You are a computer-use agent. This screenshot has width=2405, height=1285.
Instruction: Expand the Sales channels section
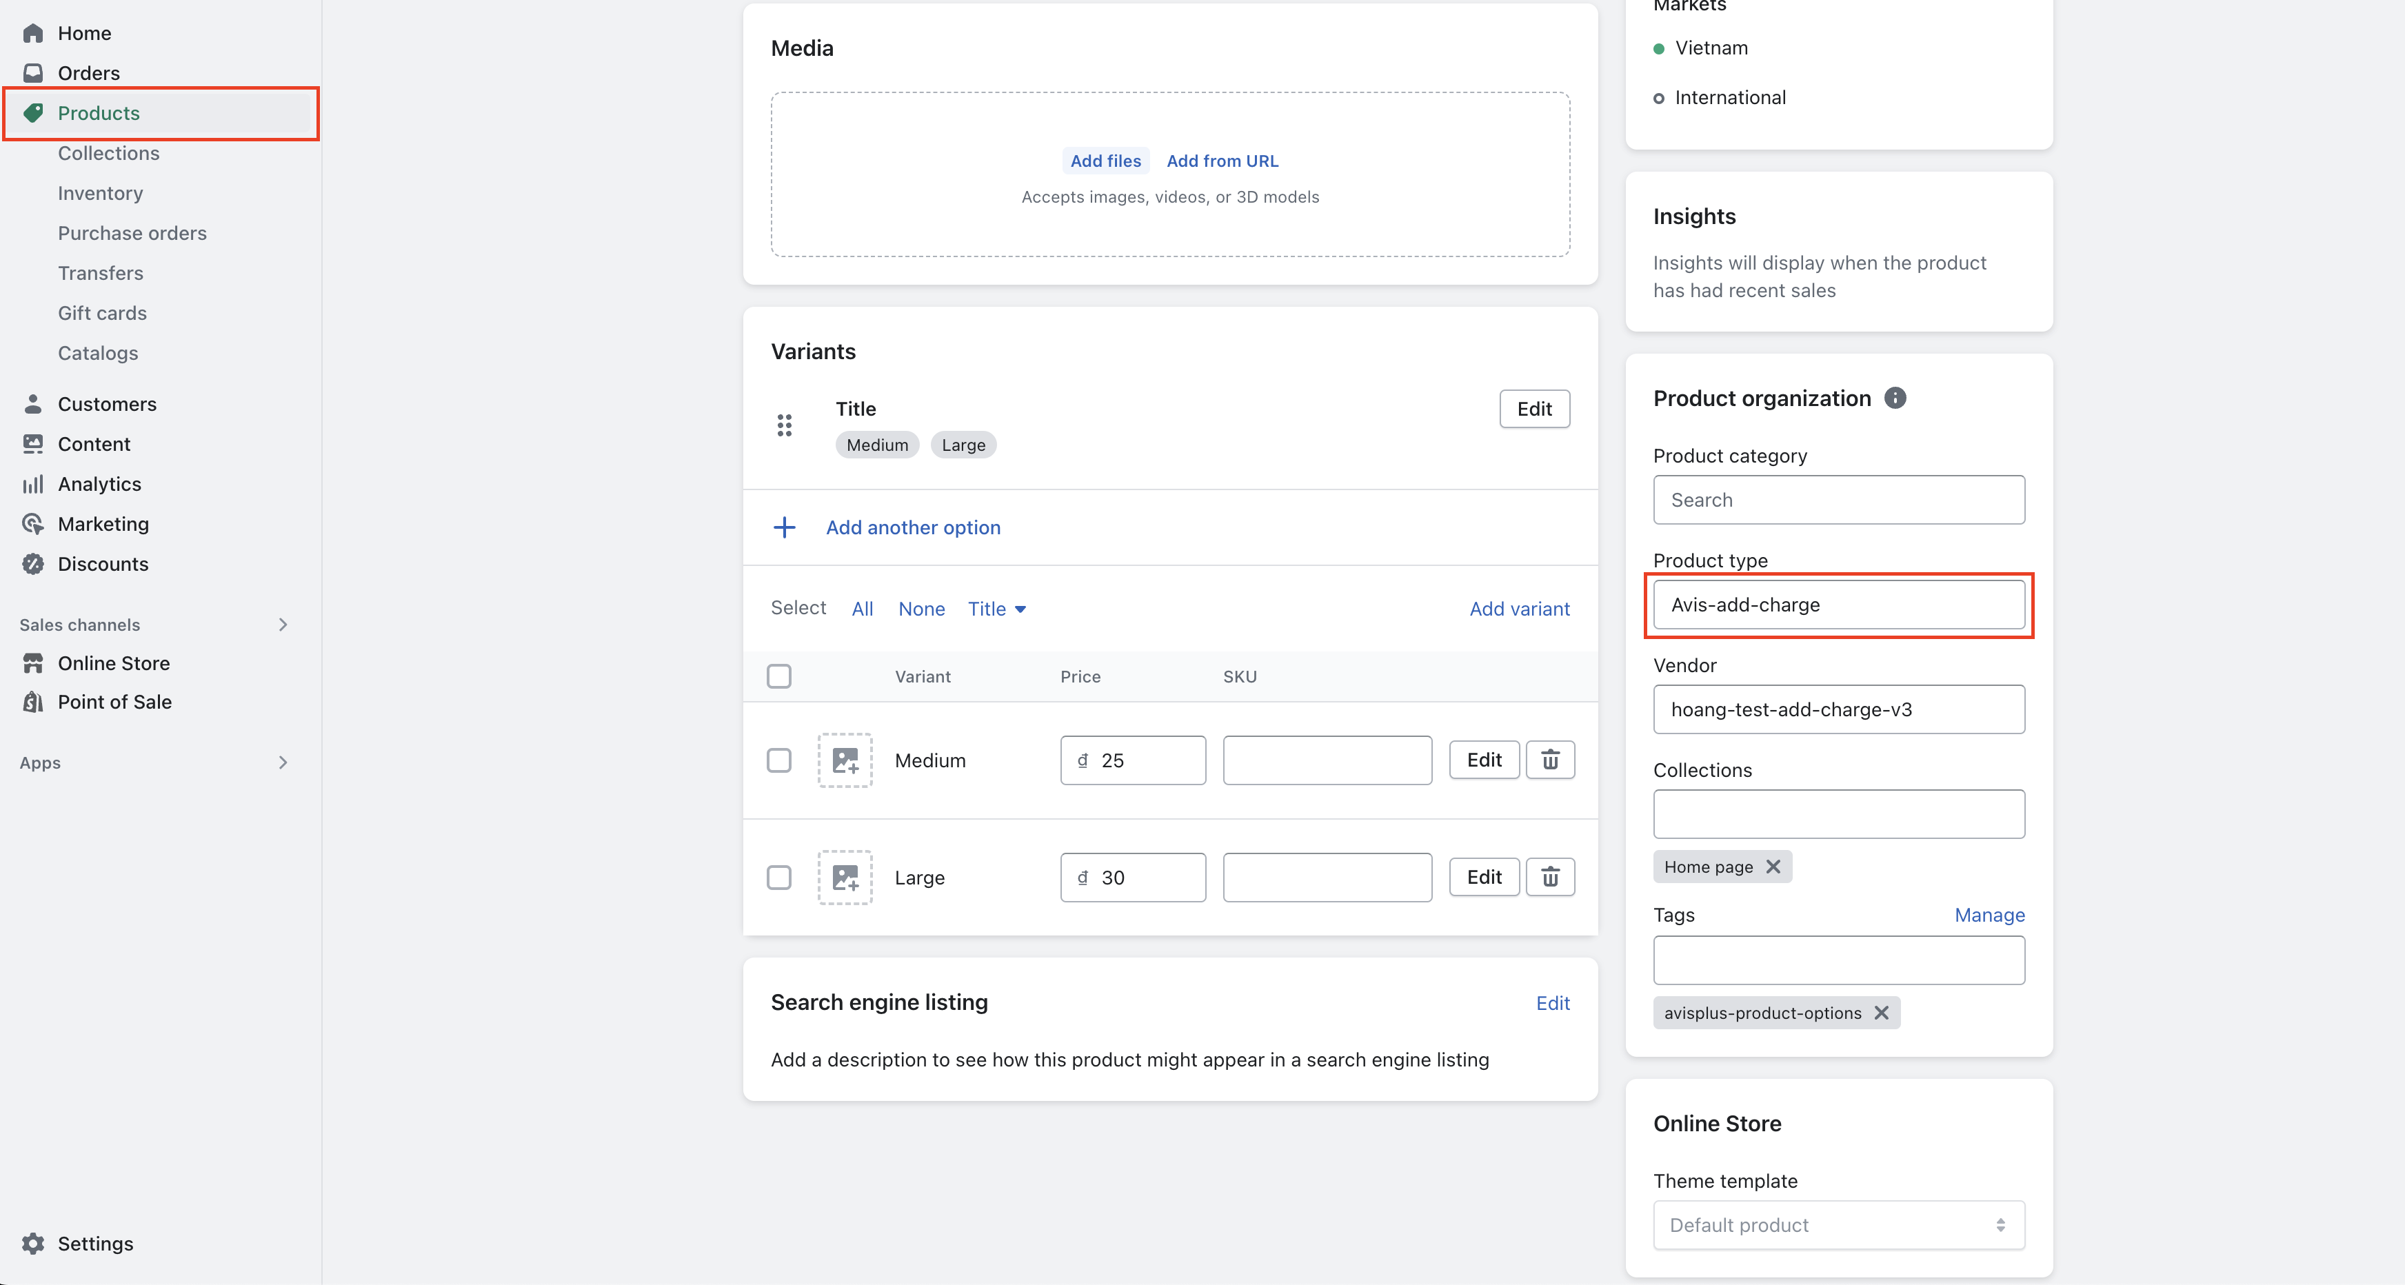(x=282, y=625)
